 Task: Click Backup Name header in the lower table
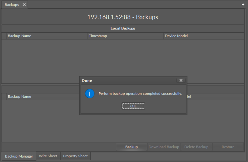coord(19,97)
